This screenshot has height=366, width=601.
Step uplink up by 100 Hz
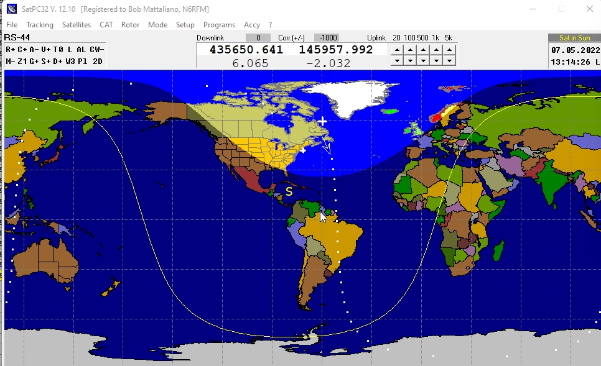(410, 50)
